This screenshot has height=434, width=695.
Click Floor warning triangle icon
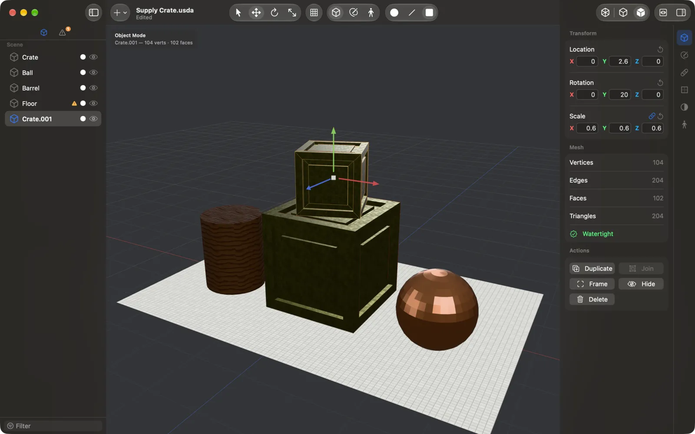(x=74, y=103)
